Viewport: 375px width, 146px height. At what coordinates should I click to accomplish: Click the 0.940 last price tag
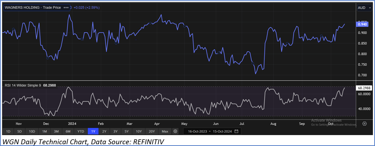[x=362, y=24]
